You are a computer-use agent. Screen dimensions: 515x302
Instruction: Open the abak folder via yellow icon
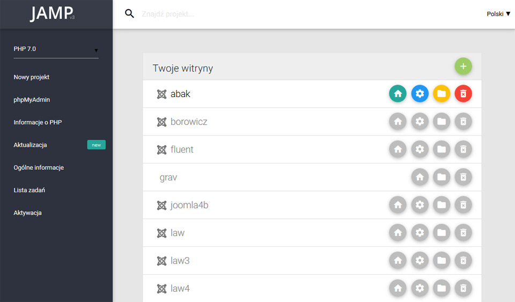tap(442, 94)
